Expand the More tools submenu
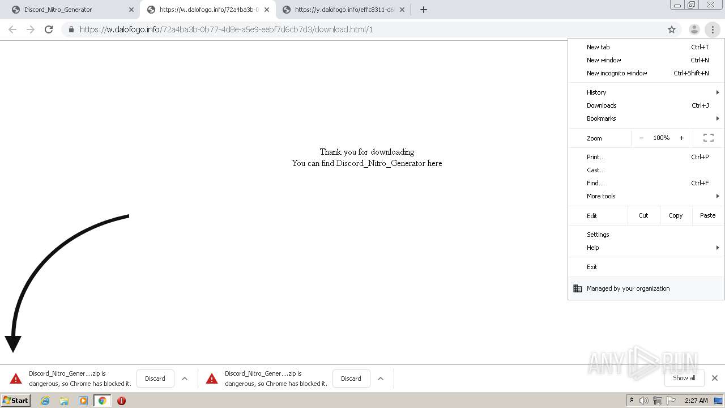 [x=646, y=196]
